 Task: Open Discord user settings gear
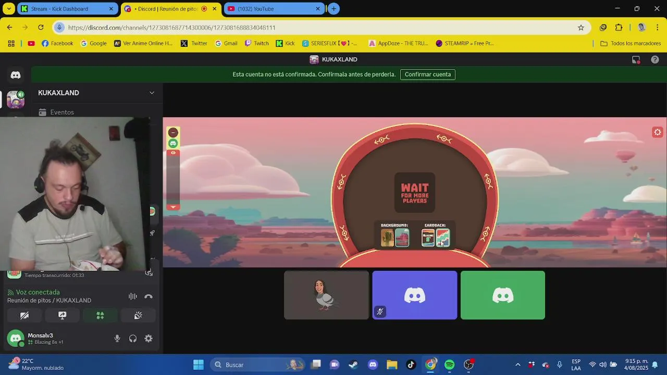149,339
